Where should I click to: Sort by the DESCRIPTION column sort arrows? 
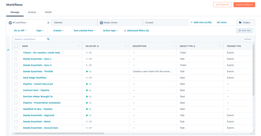[x=173, y=46]
